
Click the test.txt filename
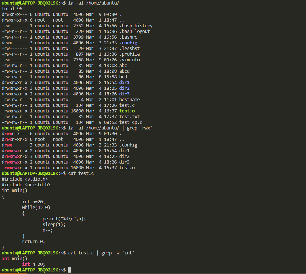point(129,116)
